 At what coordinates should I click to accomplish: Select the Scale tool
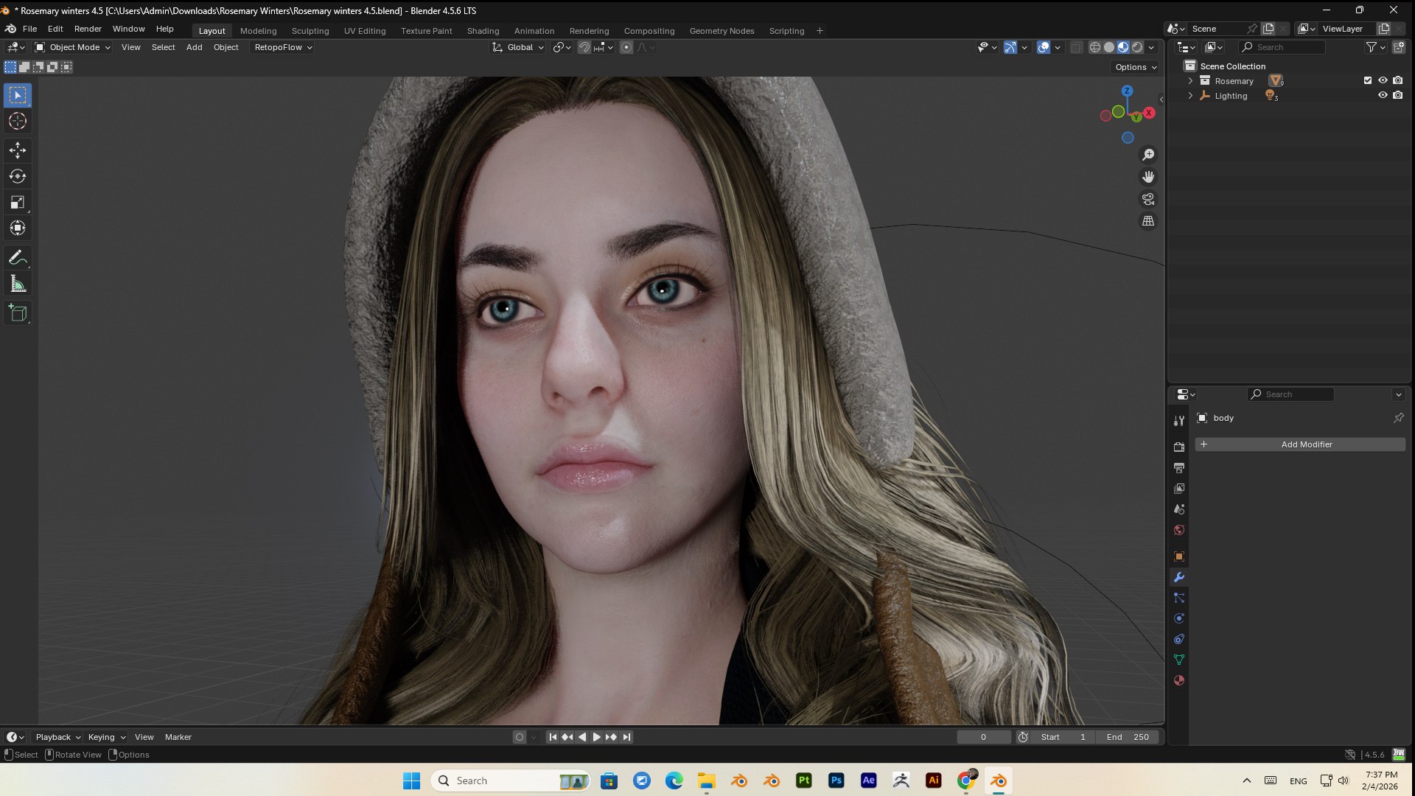[x=18, y=202]
